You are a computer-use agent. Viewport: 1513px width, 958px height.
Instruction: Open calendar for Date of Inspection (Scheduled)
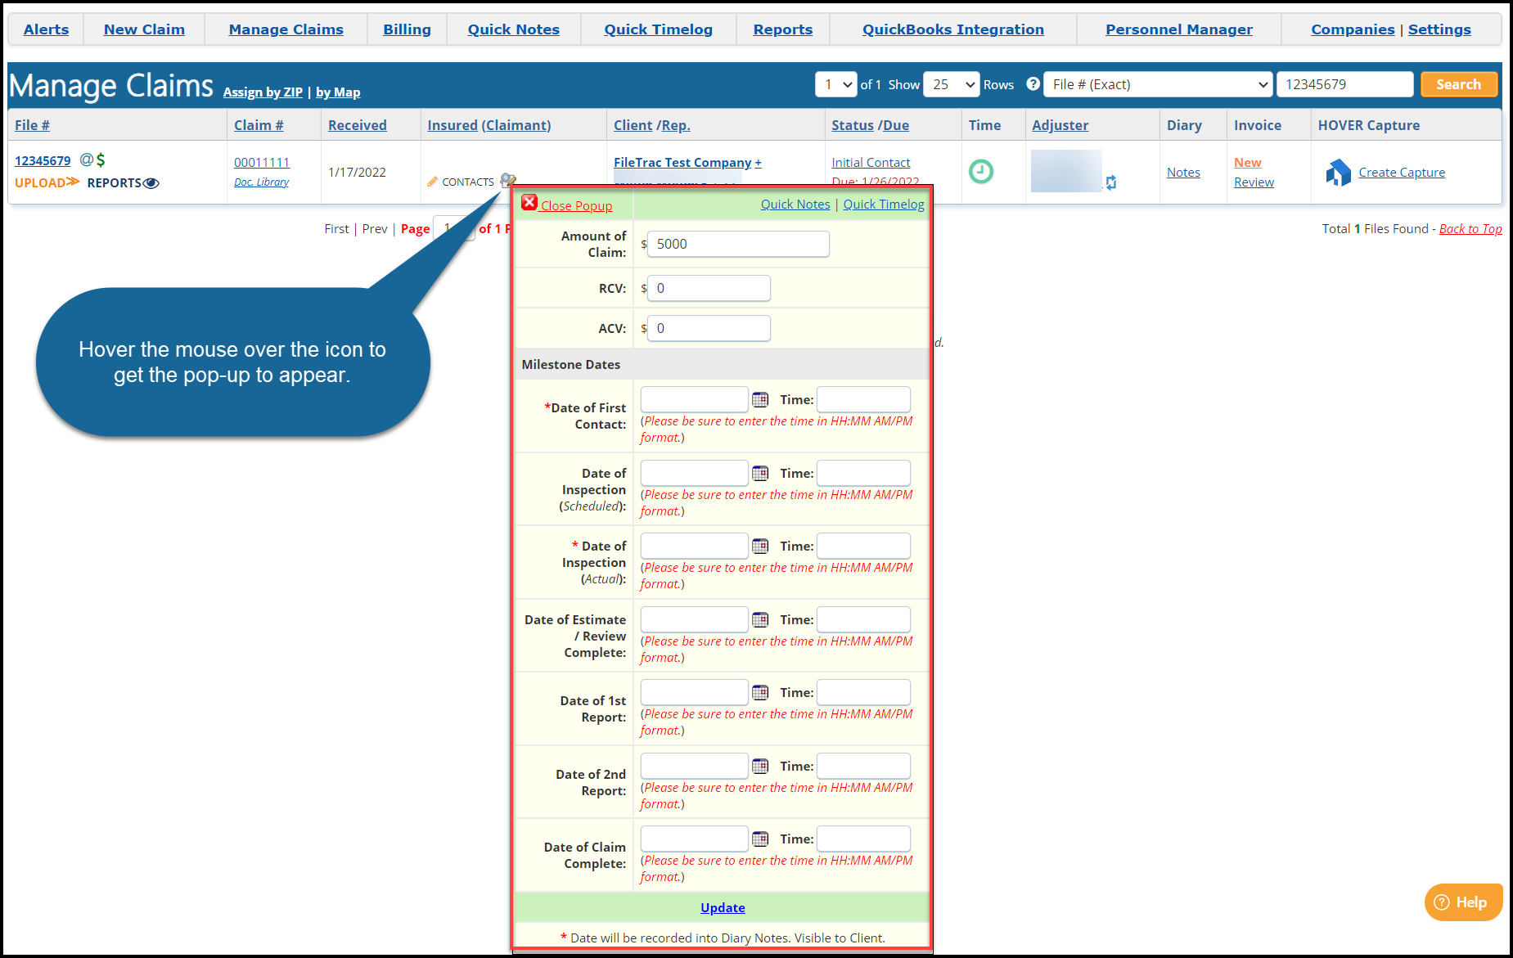click(x=760, y=473)
